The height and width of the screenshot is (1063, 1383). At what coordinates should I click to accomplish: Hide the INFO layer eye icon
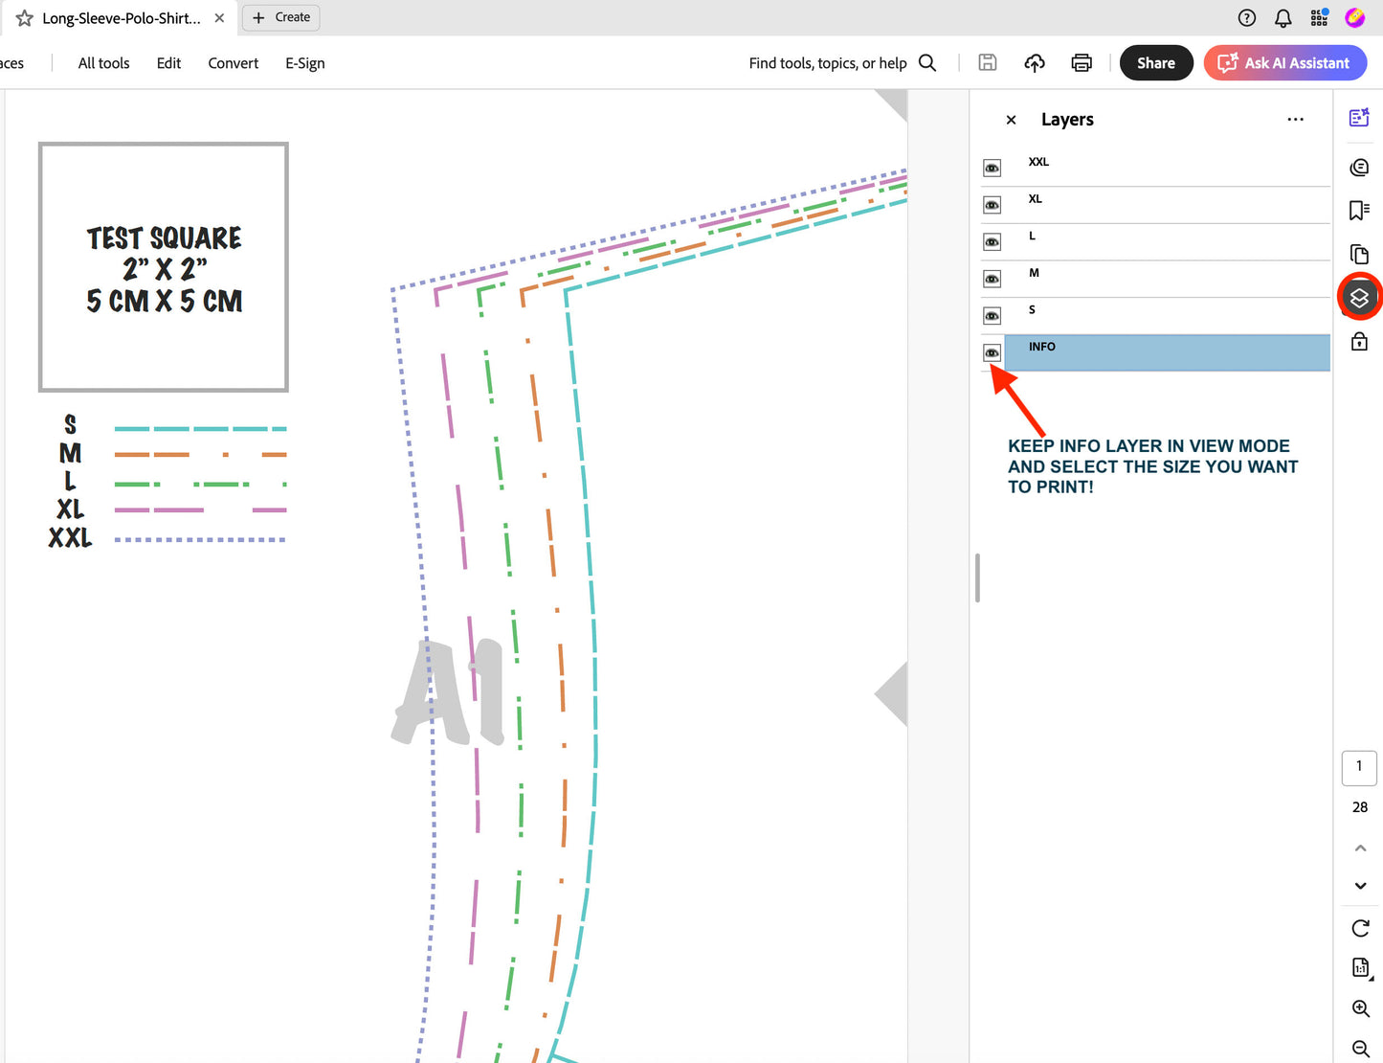993,353
